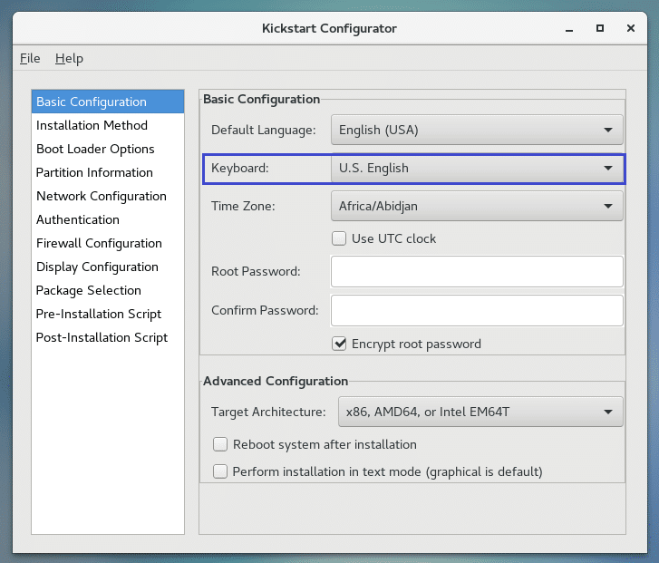This screenshot has height=563, width=659.
Task: Open the Default Language dropdown
Action: click(477, 130)
